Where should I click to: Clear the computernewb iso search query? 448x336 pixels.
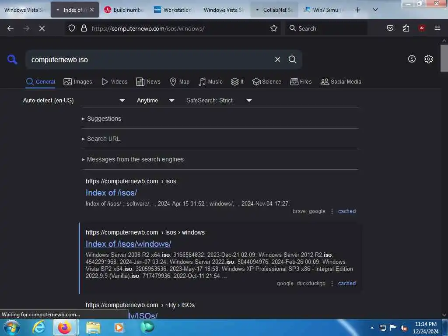[277, 59]
